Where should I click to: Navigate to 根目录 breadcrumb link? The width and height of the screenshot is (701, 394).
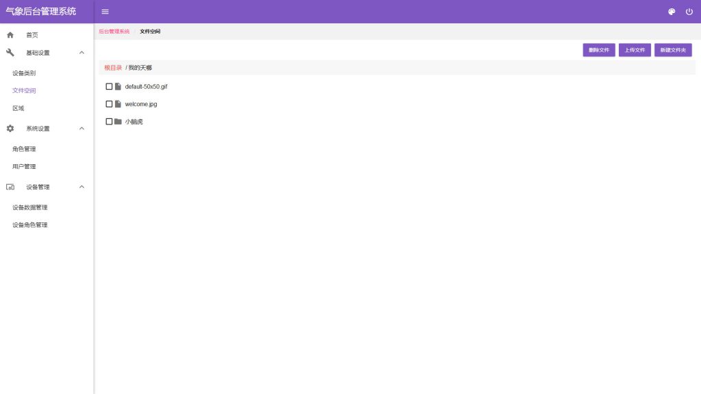pyautogui.click(x=113, y=68)
